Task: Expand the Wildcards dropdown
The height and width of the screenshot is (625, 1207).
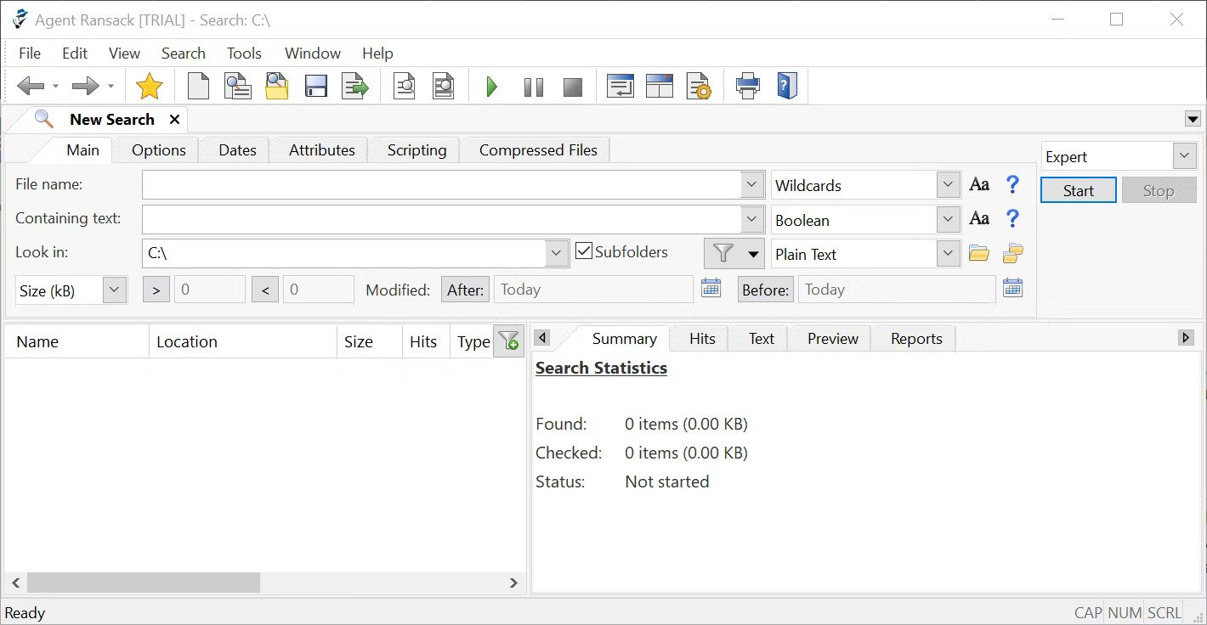Action: tap(948, 185)
